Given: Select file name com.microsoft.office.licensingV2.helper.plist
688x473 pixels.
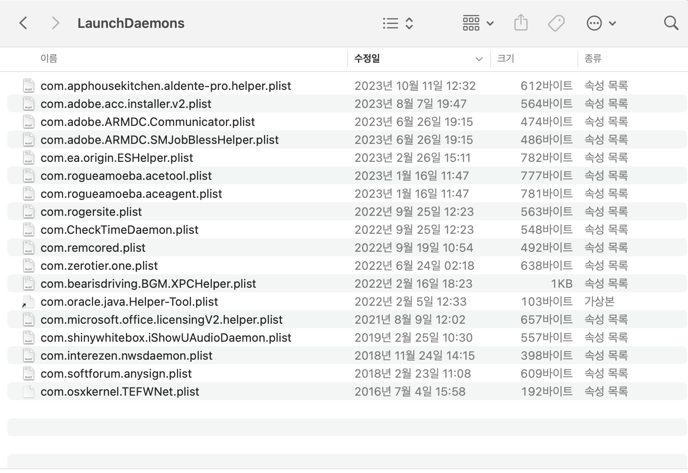Looking at the screenshot, I should 161,320.
